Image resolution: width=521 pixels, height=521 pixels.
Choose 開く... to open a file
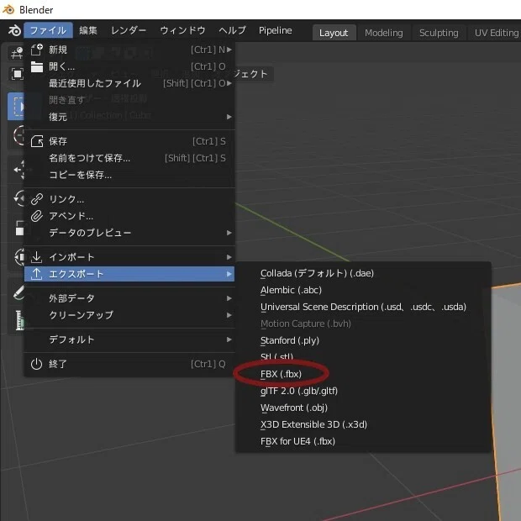click(129, 66)
